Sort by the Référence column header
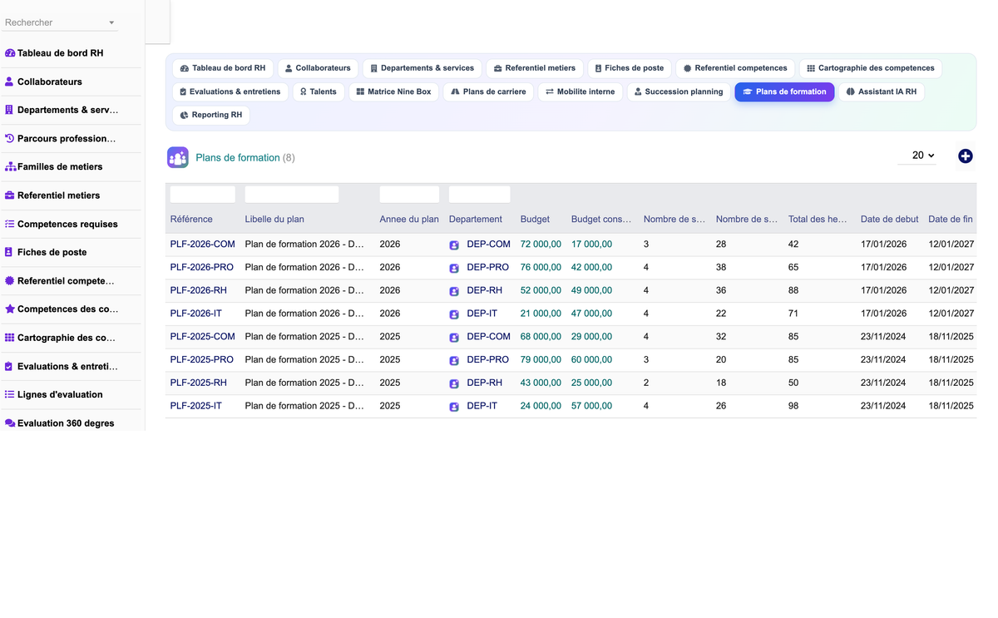 (x=191, y=220)
